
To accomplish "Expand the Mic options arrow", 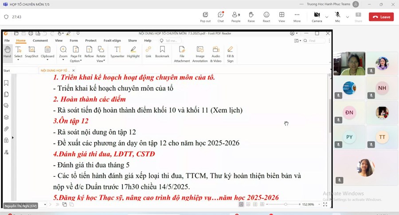I will click(x=347, y=17).
